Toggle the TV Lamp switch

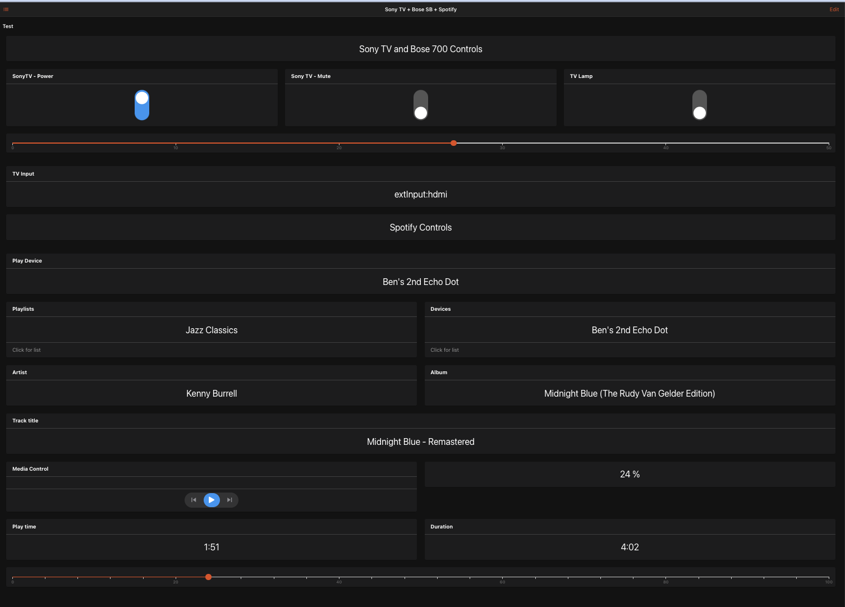coord(700,105)
